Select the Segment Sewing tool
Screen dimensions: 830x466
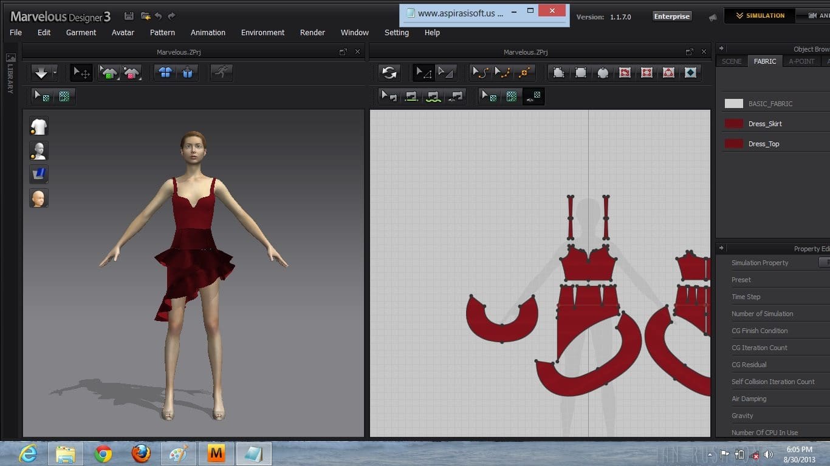point(411,96)
